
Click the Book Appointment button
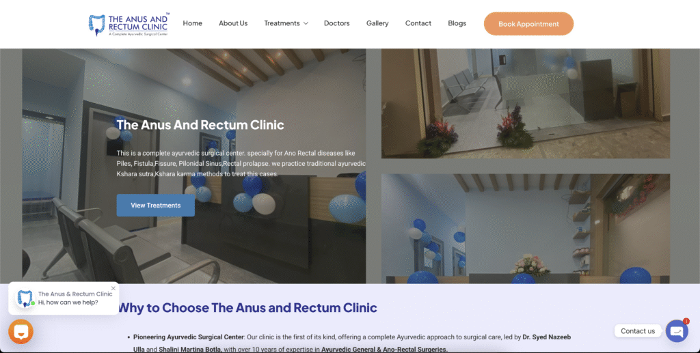point(528,24)
